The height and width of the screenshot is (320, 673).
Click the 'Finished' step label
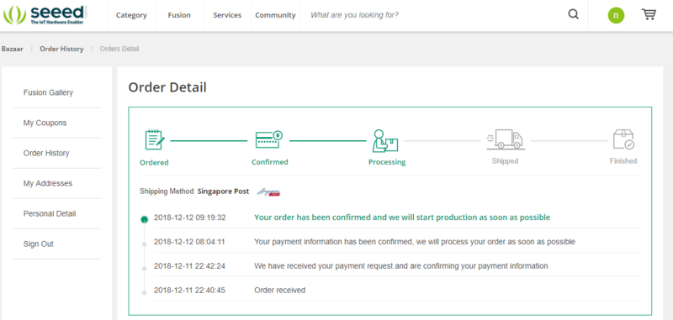(623, 161)
